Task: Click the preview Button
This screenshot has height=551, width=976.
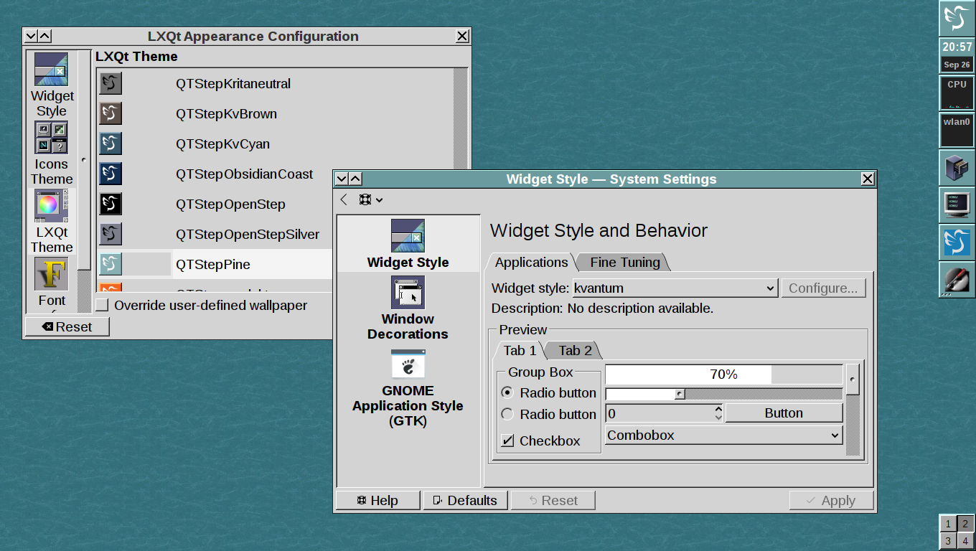Action: pyautogui.click(x=784, y=413)
